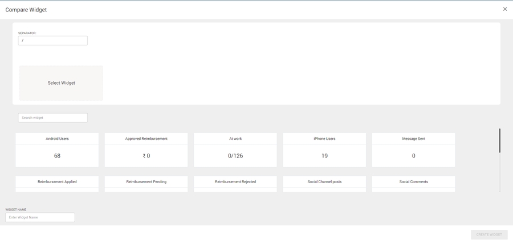This screenshot has width=513, height=244.
Task: Click the Separator input field
Action: (52, 41)
